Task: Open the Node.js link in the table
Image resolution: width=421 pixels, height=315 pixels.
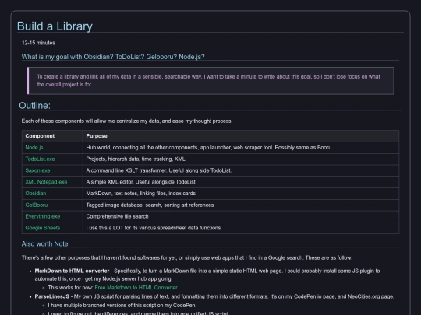Action: [x=34, y=148]
